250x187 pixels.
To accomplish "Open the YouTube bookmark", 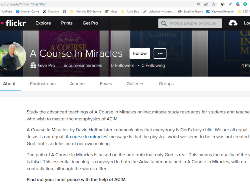I will (x=6, y=11).
